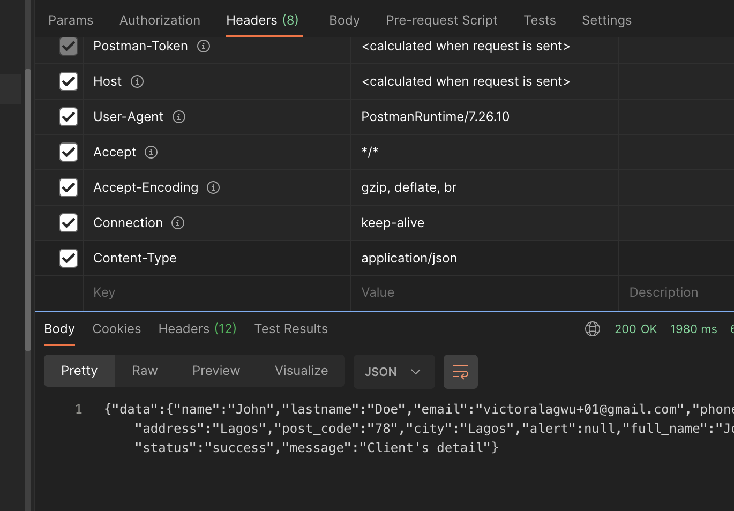The height and width of the screenshot is (511, 734).
Task: Click the empty Value field in the header row
Action: pos(482,292)
